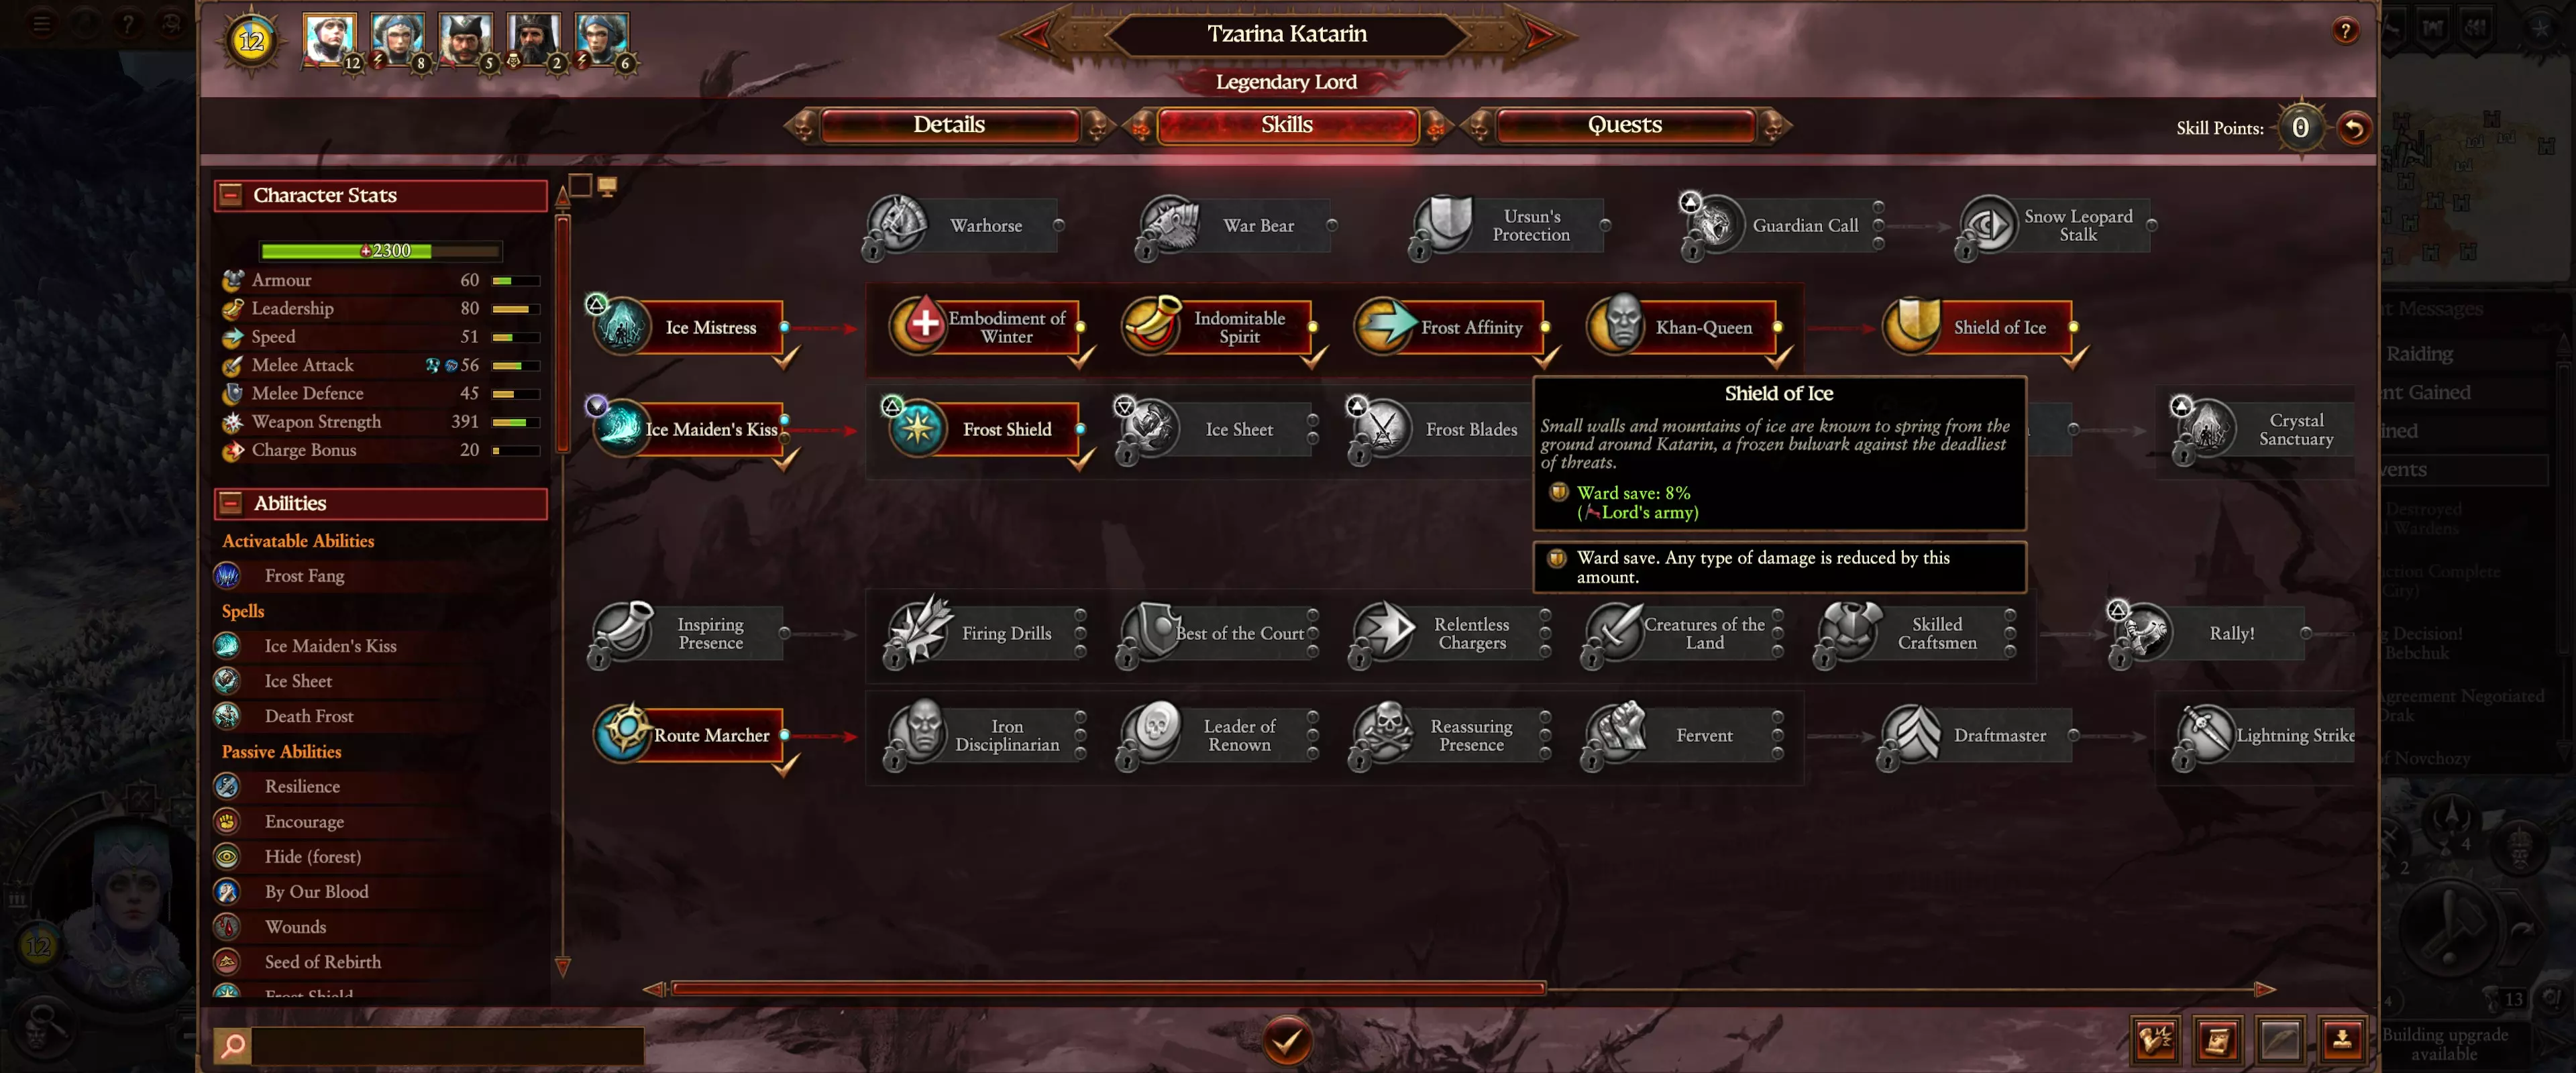This screenshot has height=1073, width=2576.
Task: Confirm with the checkmark button at bottom
Action: [x=1287, y=1041]
